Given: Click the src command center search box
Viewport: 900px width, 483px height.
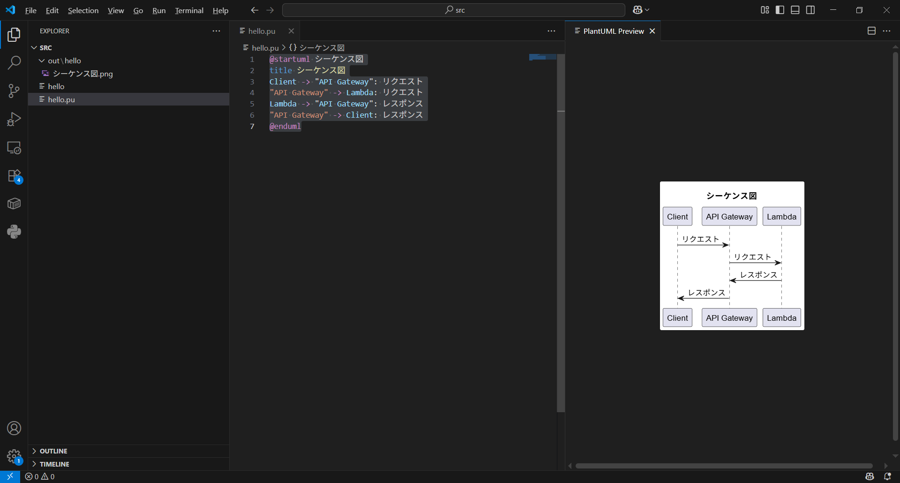Looking at the screenshot, I should 453,10.
